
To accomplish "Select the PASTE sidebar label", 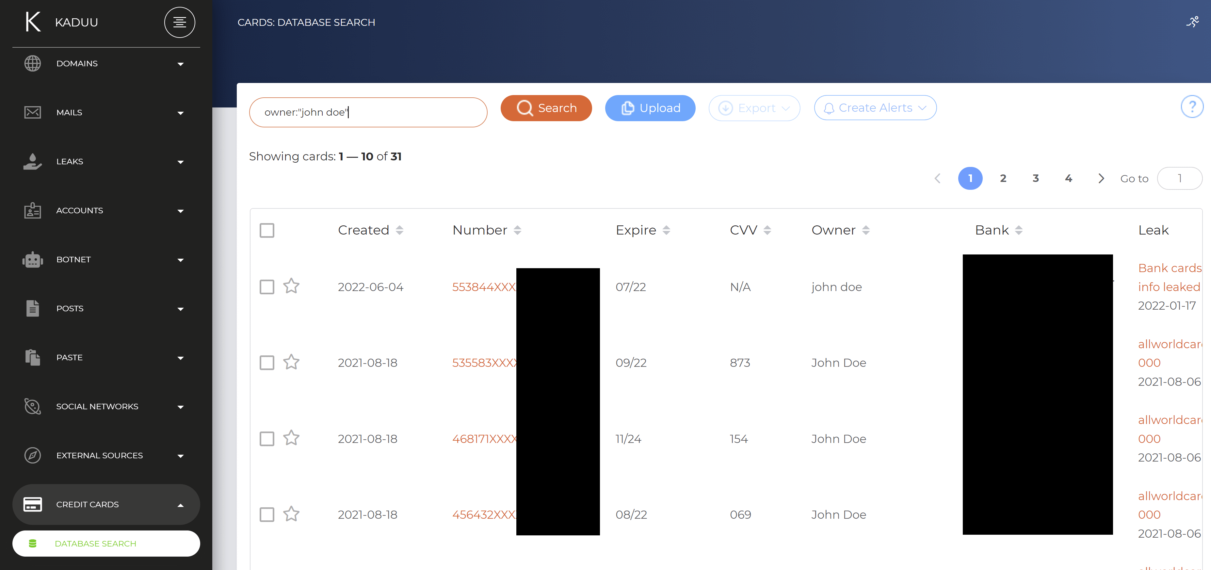I will click(x=69, y=357).
